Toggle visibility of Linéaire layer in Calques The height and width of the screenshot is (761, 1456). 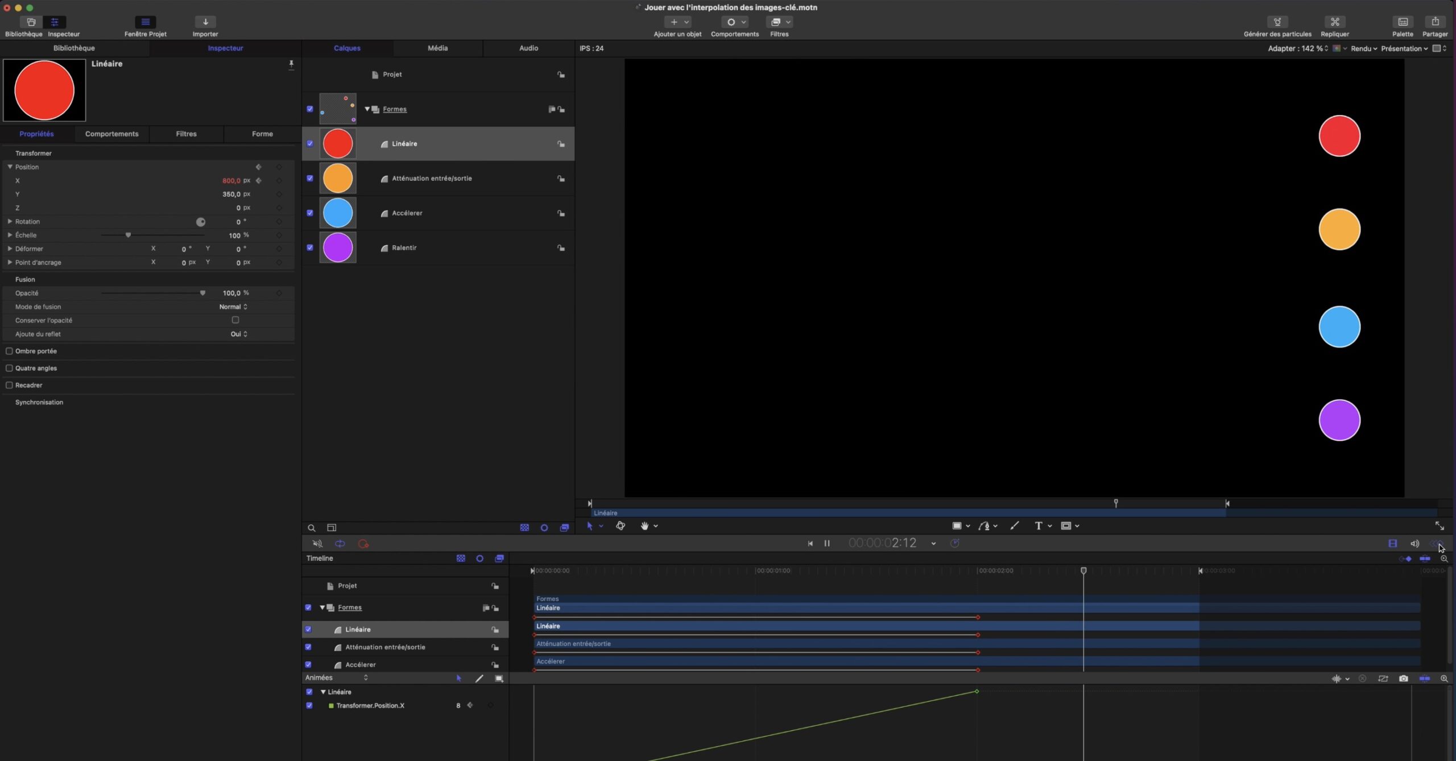[x=310, y=144]
